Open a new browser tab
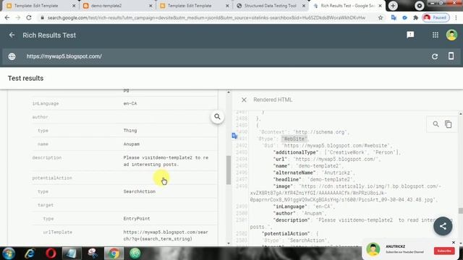Viewport: 463px width, 260px height. [393, 6]
